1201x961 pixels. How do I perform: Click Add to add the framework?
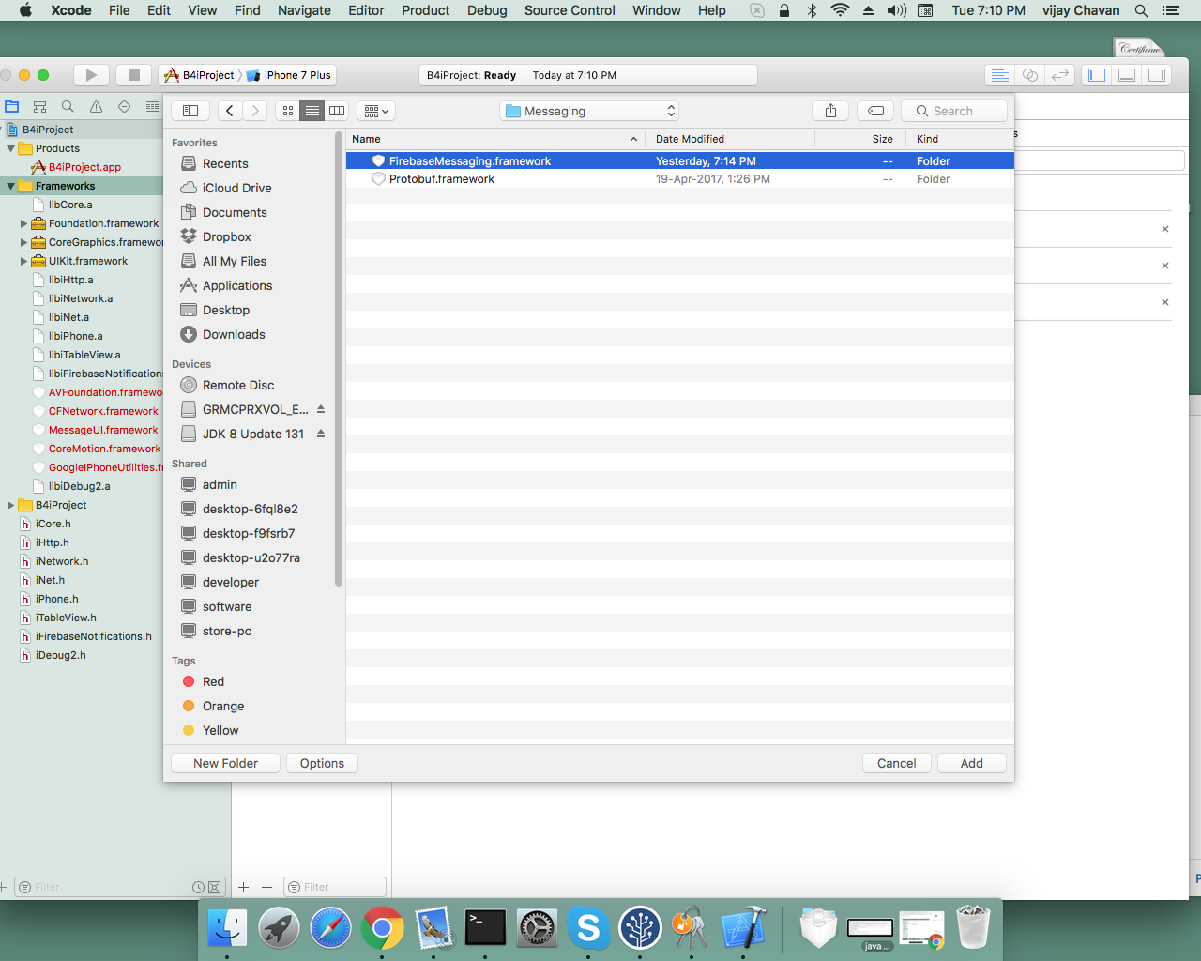(x=972, y=763)
